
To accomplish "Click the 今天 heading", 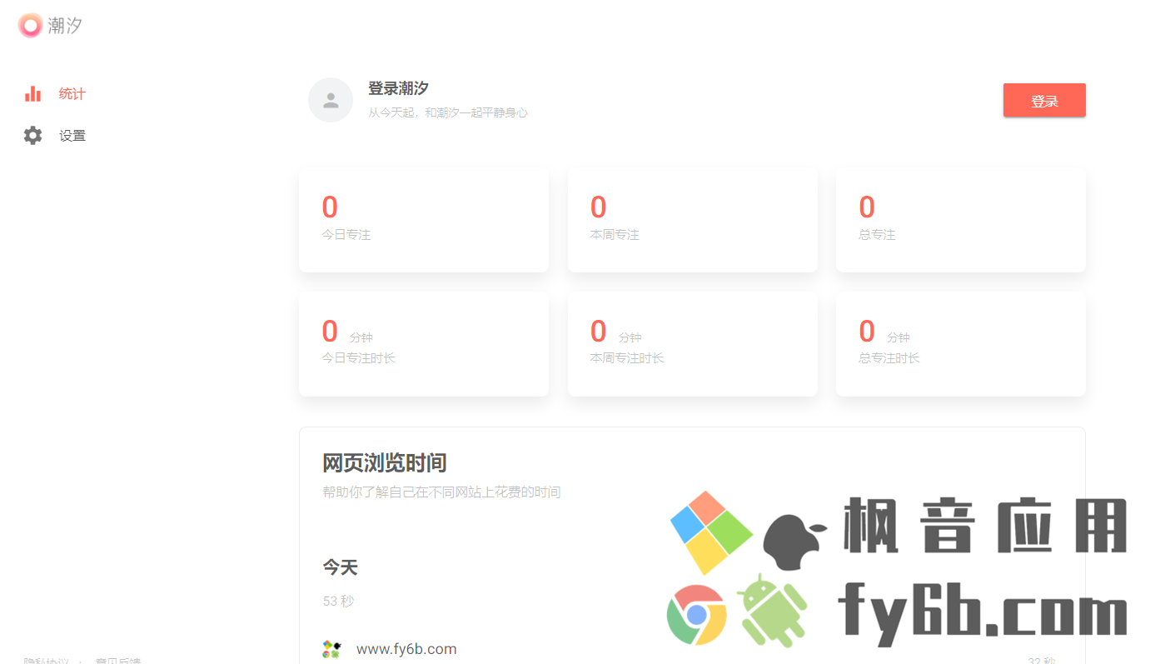I will pyautogui.click(x=341, y=567).
